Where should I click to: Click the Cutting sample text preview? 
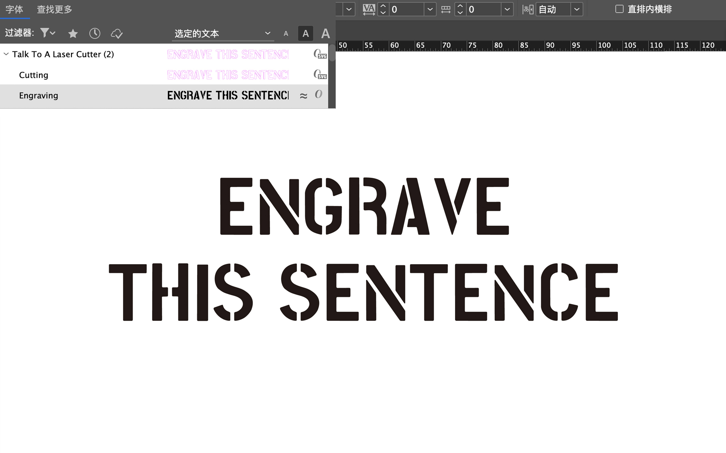pos(228,75)
